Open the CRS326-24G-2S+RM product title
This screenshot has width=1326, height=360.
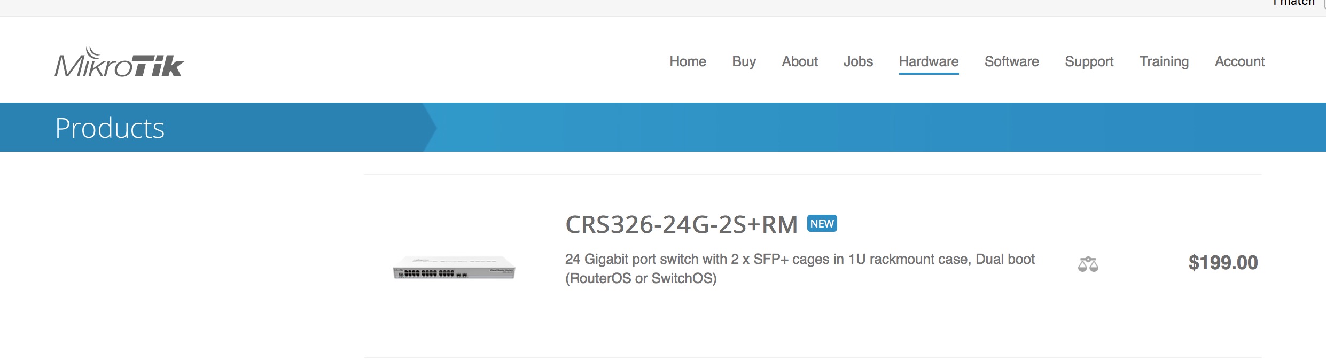pyautogui.click(x=681, y=225)
